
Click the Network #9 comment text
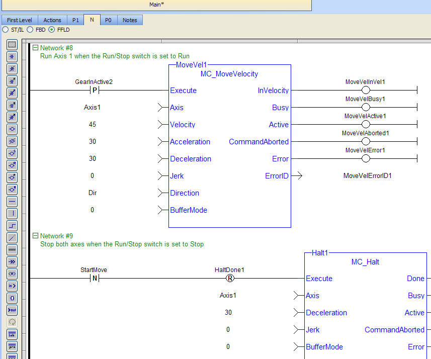pyautogui.click(x=122, y=244)
